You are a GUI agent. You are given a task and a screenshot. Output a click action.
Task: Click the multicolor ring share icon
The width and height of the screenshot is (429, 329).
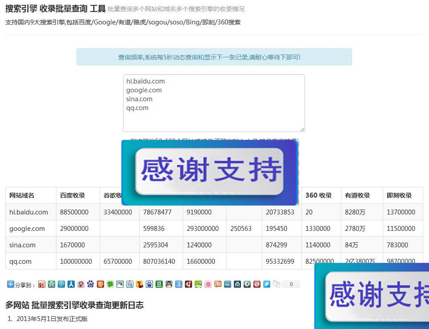[x=247, y=284]
